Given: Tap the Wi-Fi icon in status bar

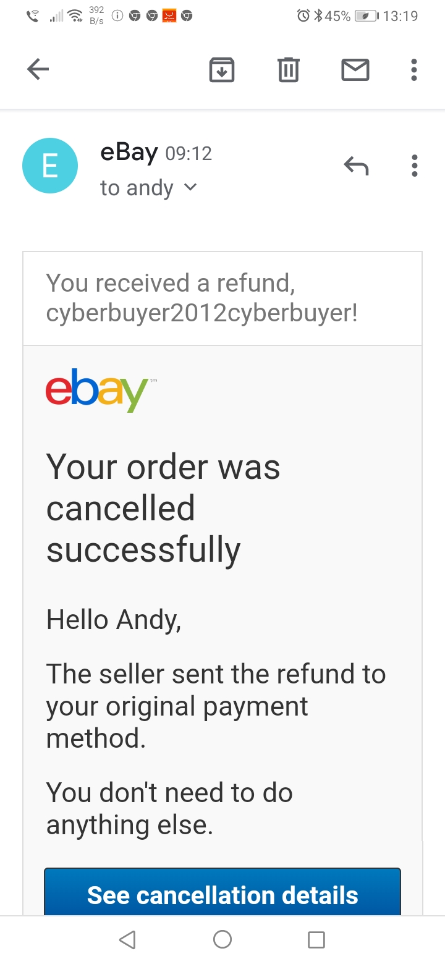Looking at the screenshot, I should [75, 16].
